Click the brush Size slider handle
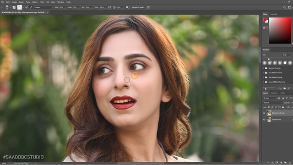Screen dimensions: 293x165 click(x=269, y=59)
